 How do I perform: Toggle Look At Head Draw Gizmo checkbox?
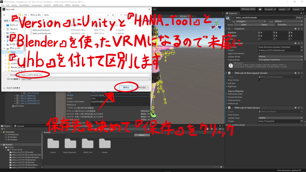[259, 115]
